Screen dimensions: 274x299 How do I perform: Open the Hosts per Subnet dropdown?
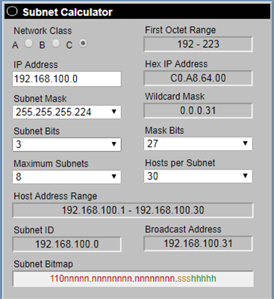click(198, 176)
